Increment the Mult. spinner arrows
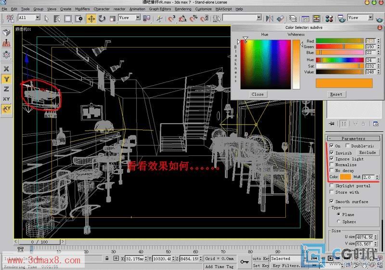385x270 pixels. (x=377, y=177)
